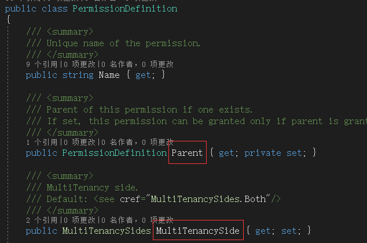Viewport: 367px width, 243px height.
Task: Click the string keyword in Name declaration
Action: (x=78, y=75)
